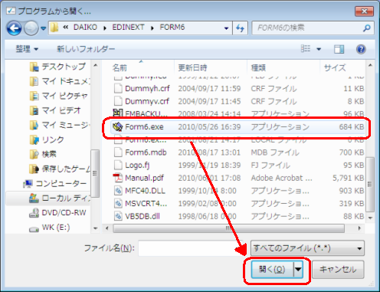This screenshot has width=380, height=292.
Task: Click the 開く(O) button
Action: (x=272, y=269)
